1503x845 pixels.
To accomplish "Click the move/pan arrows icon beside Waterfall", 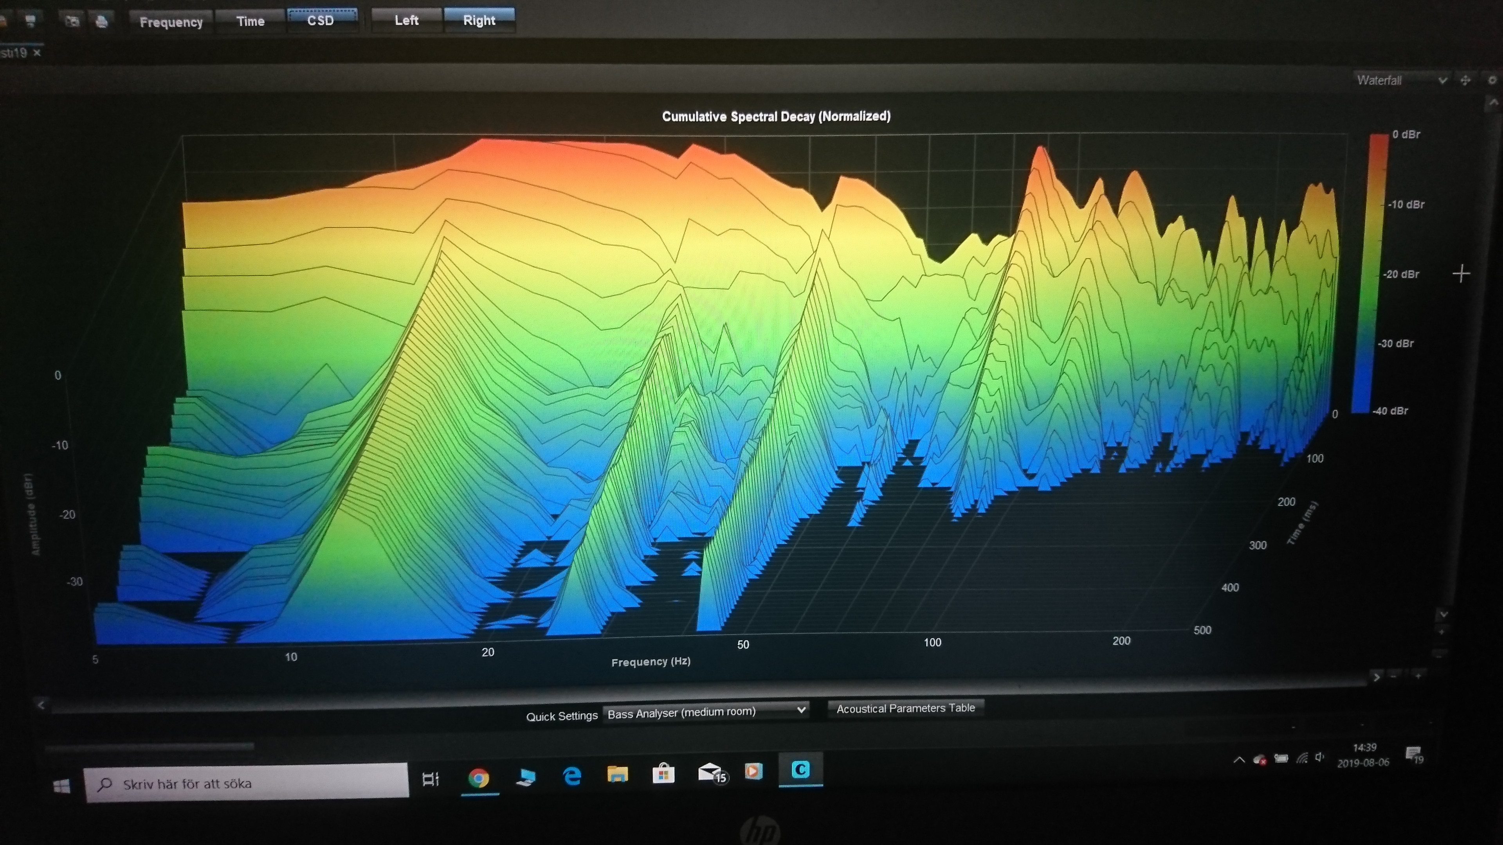I will [x=1465, y=81].
